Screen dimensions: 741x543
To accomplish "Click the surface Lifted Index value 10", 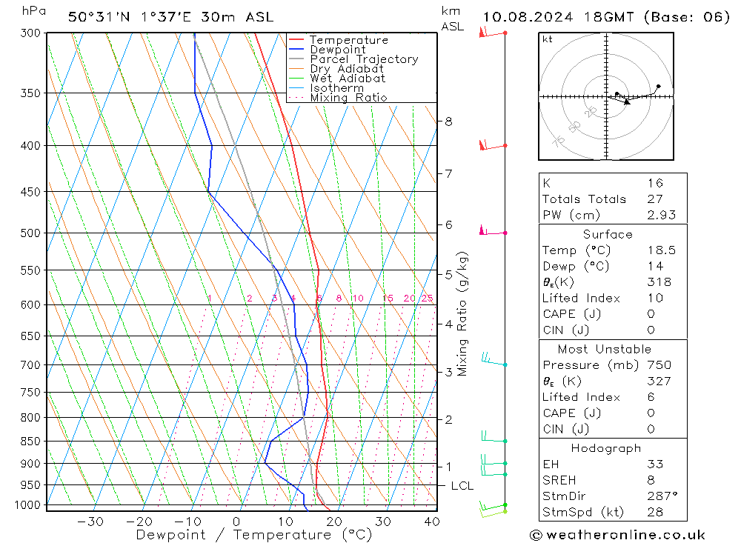I will pos(656,299).
